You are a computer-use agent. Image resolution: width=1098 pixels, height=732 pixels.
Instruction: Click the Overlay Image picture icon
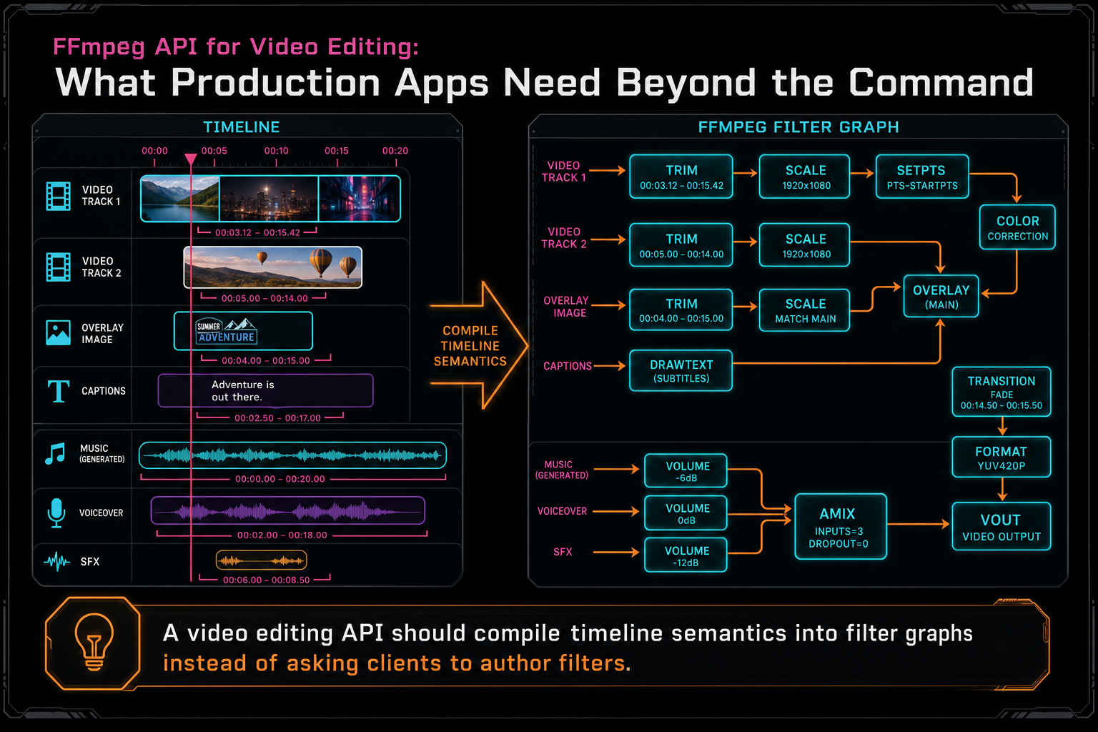58,333
